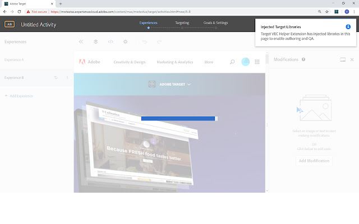
Task: Reload the browser page
Action: coord(19,12)
